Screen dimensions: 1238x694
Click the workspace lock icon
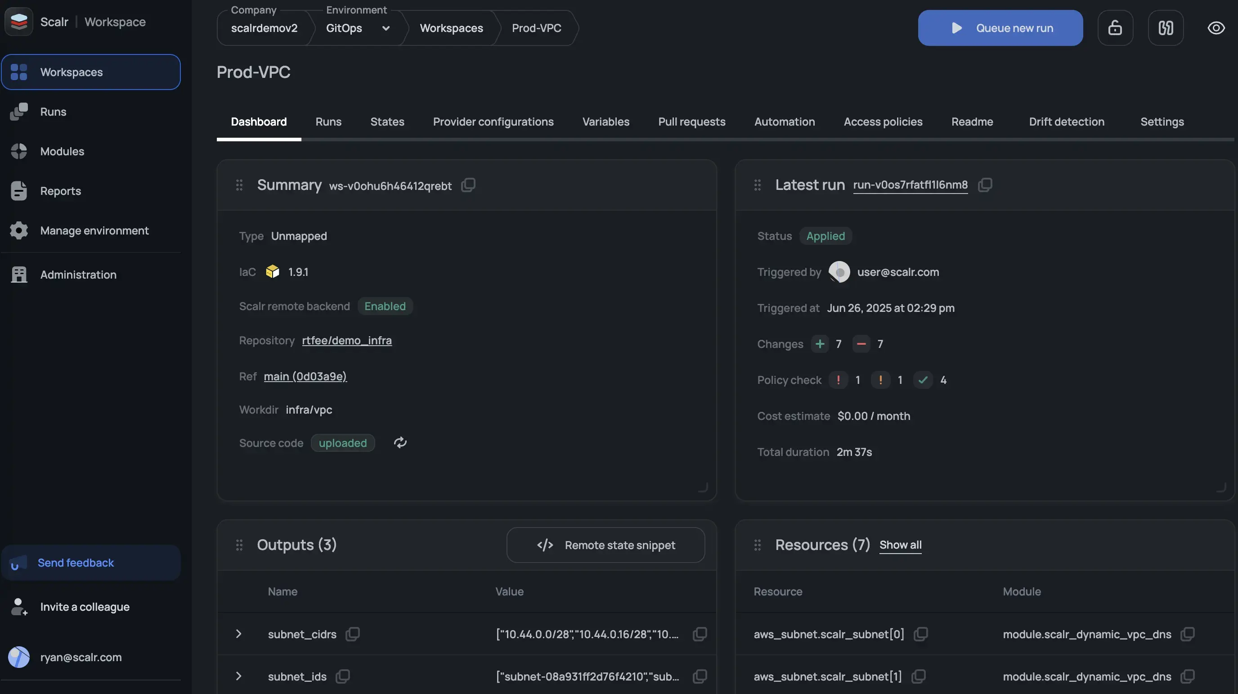[x=1115, y=28]
